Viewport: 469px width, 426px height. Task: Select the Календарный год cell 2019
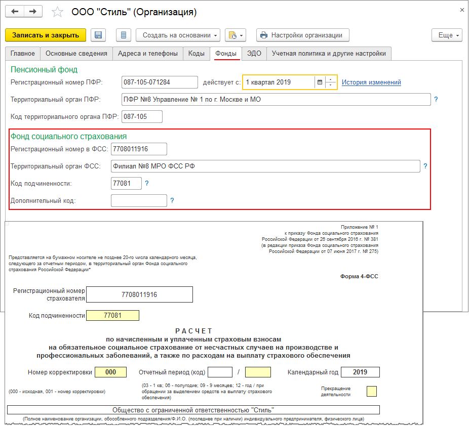click(x=360, y=372)
